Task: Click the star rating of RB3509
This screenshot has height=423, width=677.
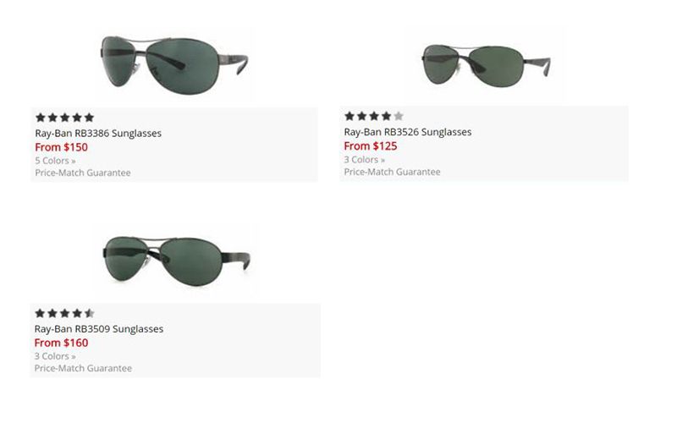Action: (65, 313)
